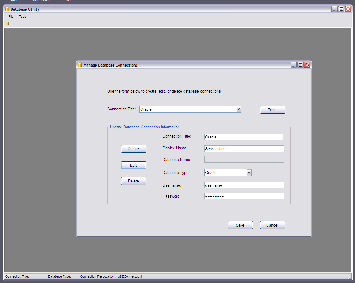Click the status bar path ./DBConnect.xml
Image resolution: width=355 pixels, height=283 pixels.
click(130, 276)
